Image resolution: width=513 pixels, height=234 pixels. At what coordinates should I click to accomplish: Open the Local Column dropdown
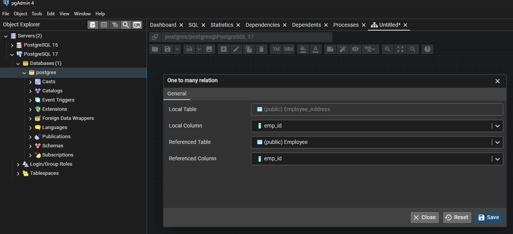(x=497, y=126)
